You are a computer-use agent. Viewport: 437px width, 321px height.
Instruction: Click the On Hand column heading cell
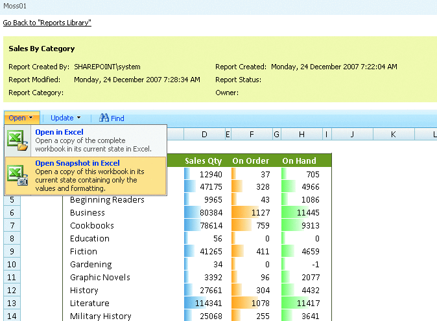pyautogui.click(x=300, y=160)
